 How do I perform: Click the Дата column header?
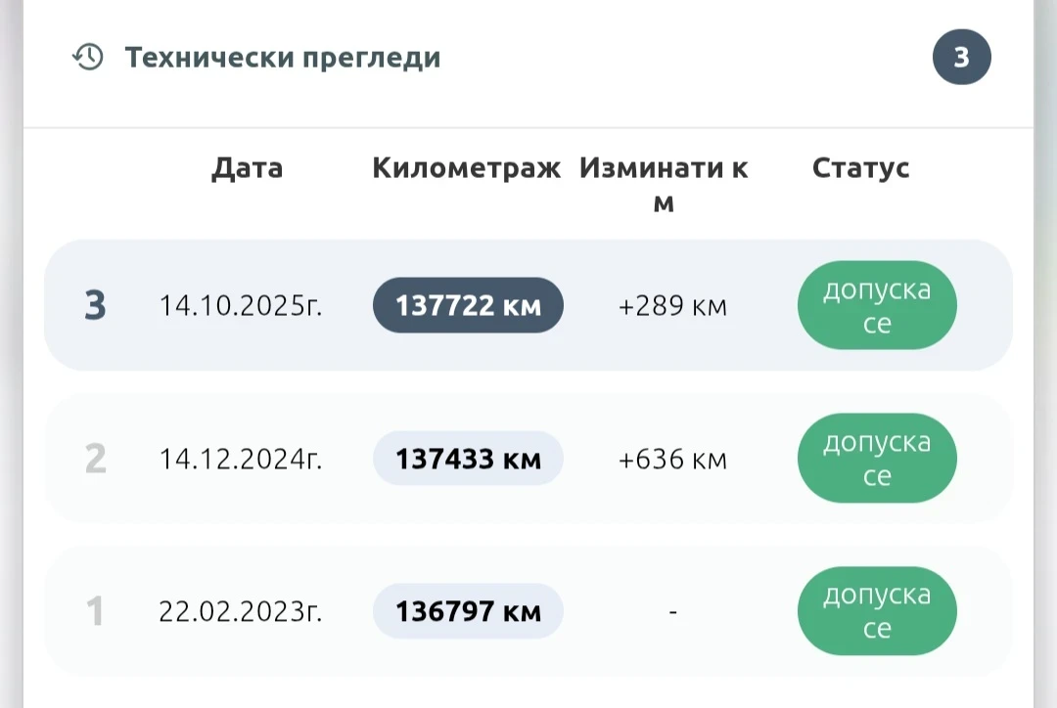[247, 168]
